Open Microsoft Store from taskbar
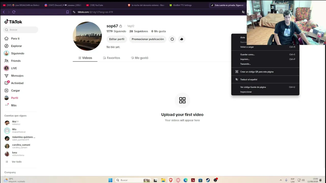The height and width of the screenshot is (183, 326). (x=200, y=180)
